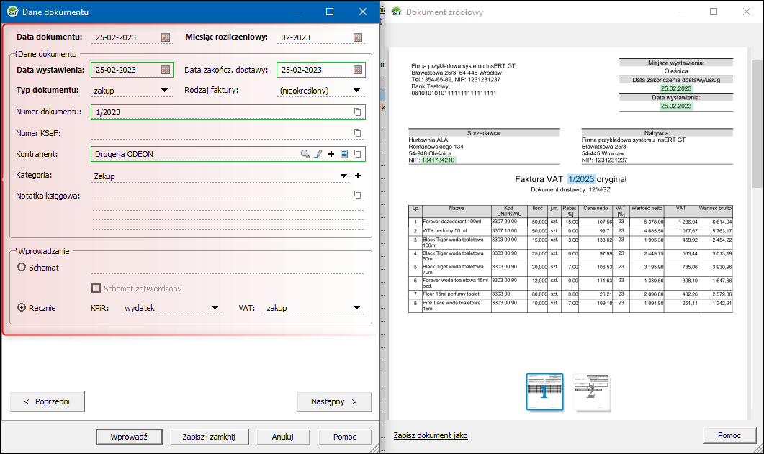This screenshot has width=764, height=454.
Task: Add new category with plus icon
Action: coord(358,176)
